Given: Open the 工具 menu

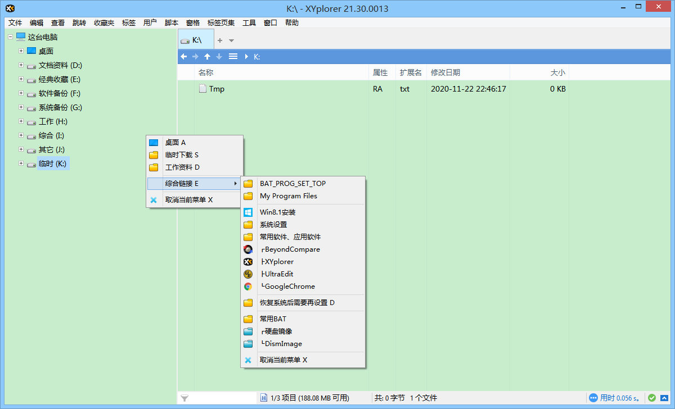Looking at the screenshot, I should point(249,22).
